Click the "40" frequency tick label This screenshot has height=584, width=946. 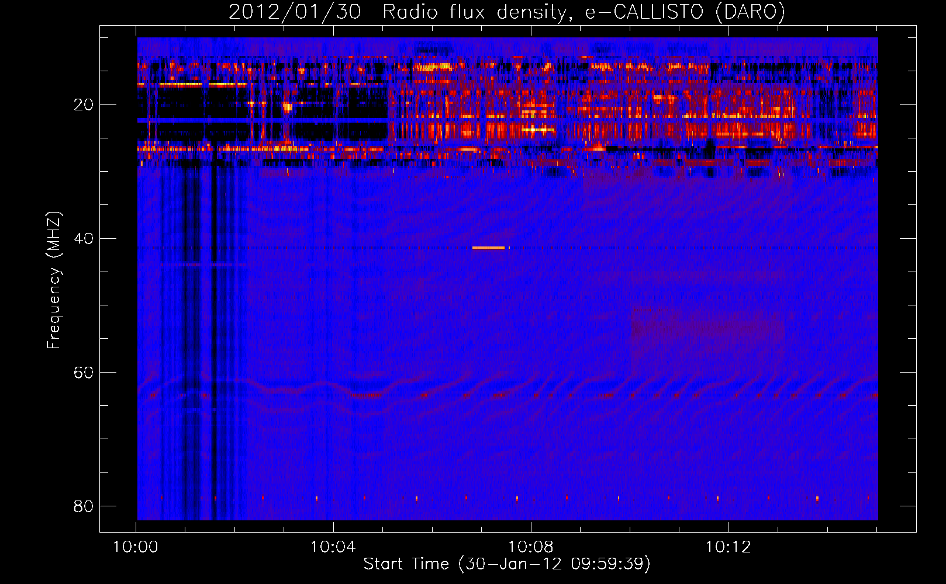click(x=84, y=238)
